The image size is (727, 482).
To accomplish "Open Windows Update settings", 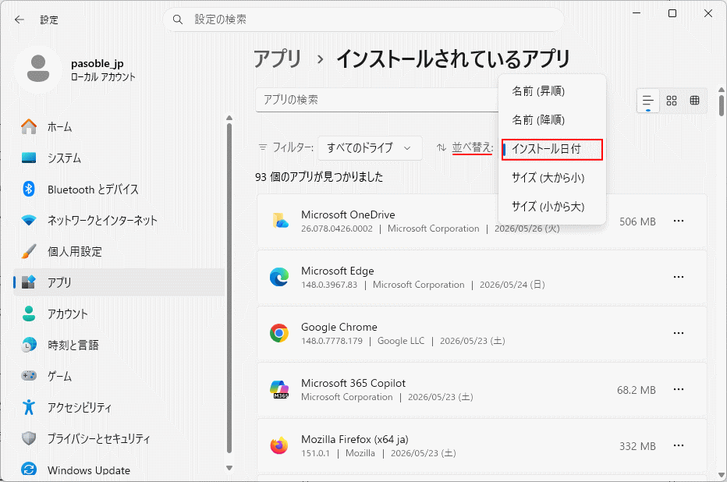I will point(119,470).
